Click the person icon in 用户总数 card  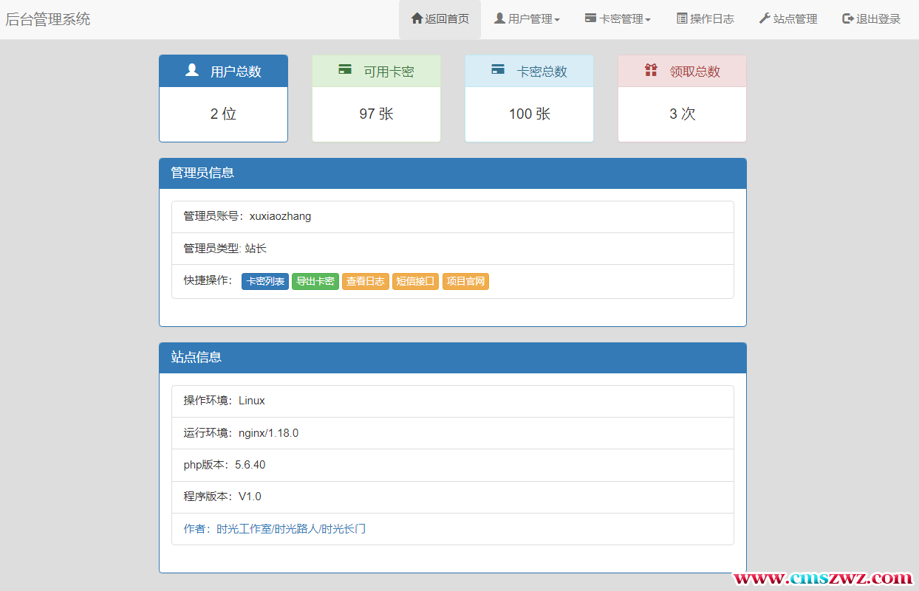192,70
